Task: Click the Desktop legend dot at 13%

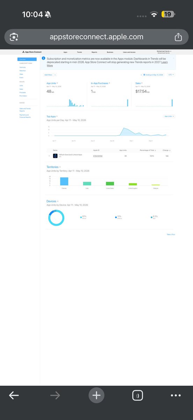Action: coord(116,217)
